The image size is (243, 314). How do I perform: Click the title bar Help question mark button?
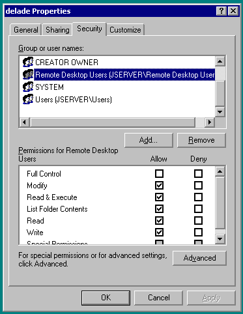222,11
